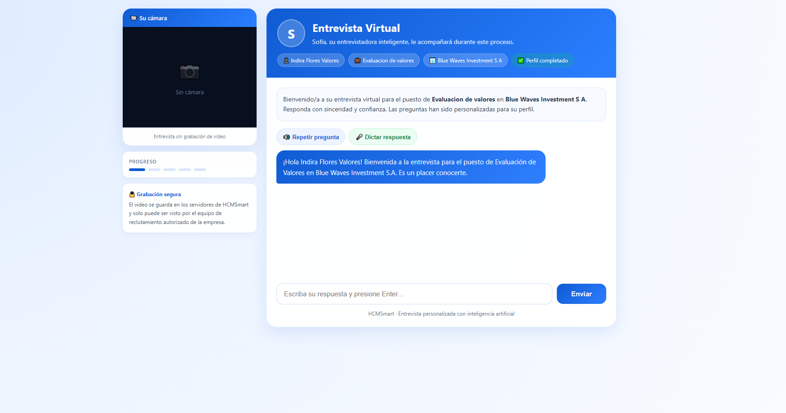Click the Sofía entrevistadora inteligente subtitle

point(413,42)
